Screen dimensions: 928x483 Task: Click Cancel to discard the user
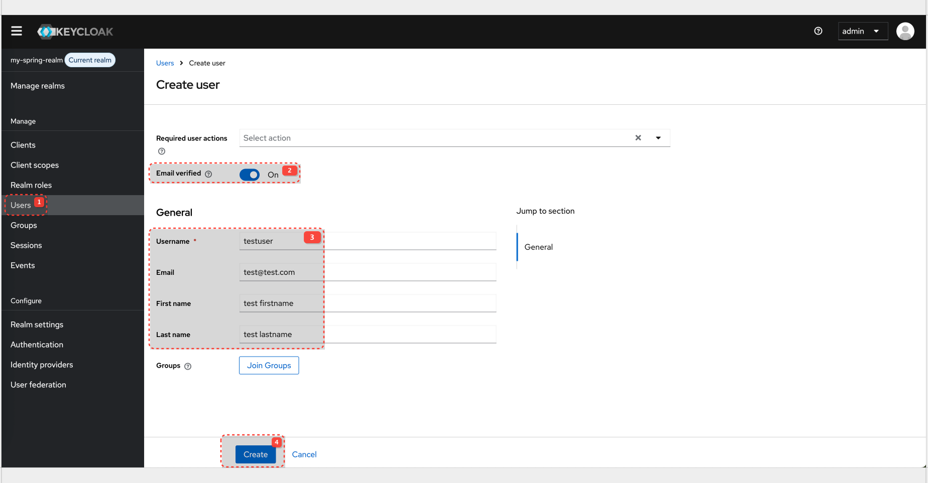click(304, 454)
